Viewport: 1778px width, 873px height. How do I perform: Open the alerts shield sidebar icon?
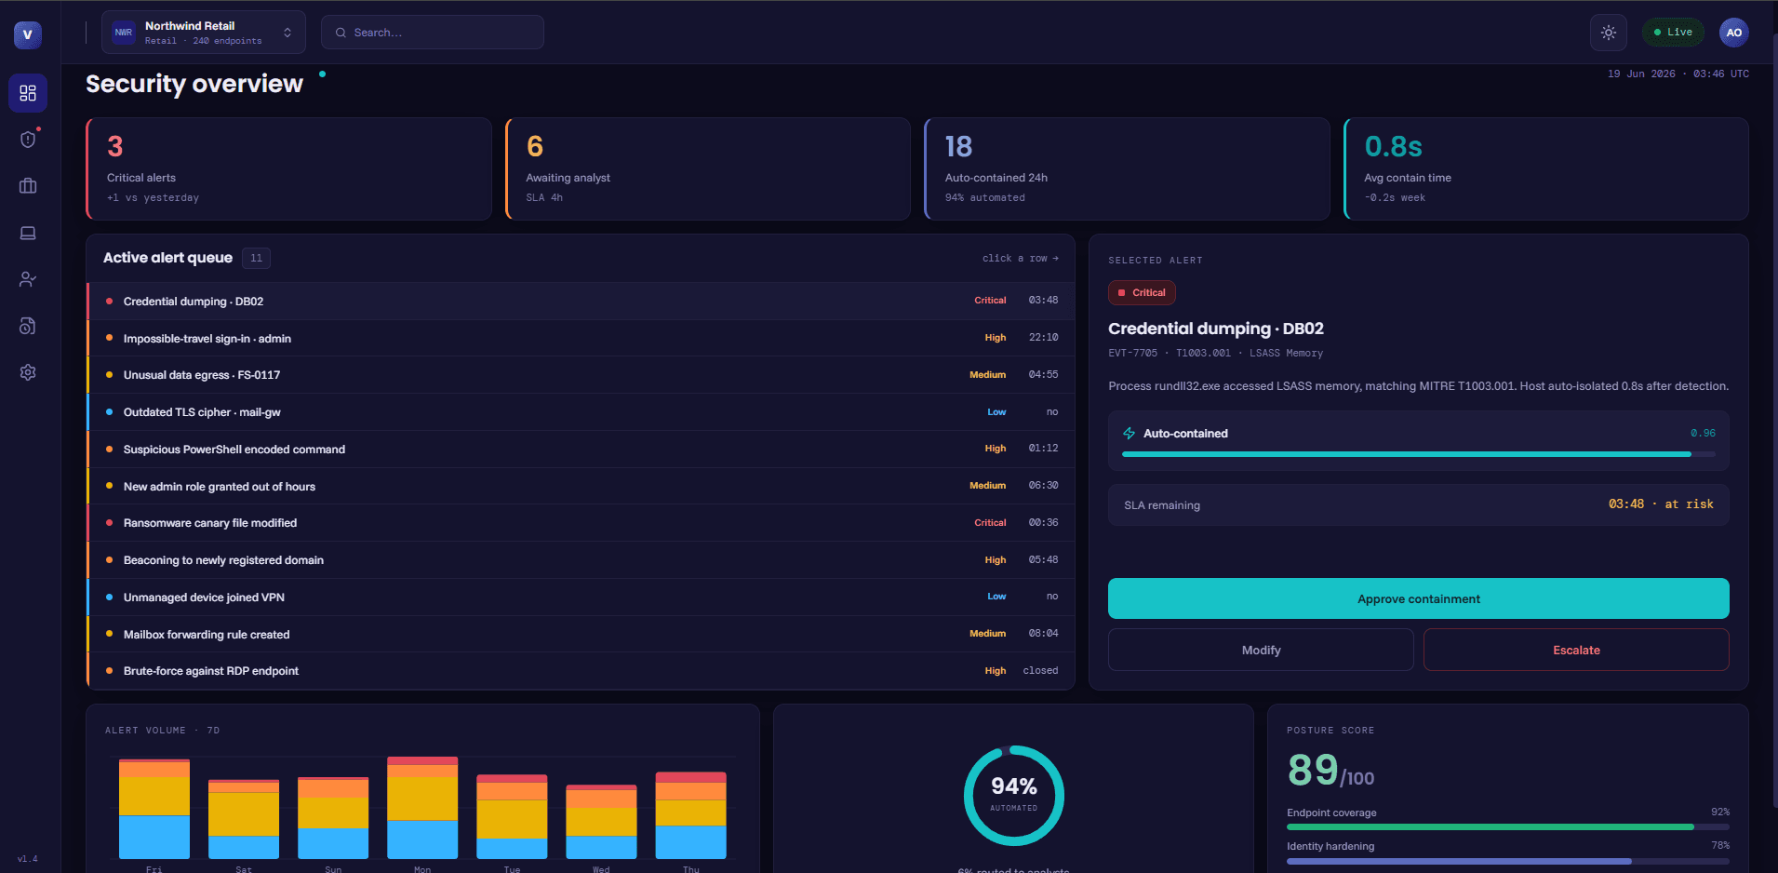pos(28,140)
